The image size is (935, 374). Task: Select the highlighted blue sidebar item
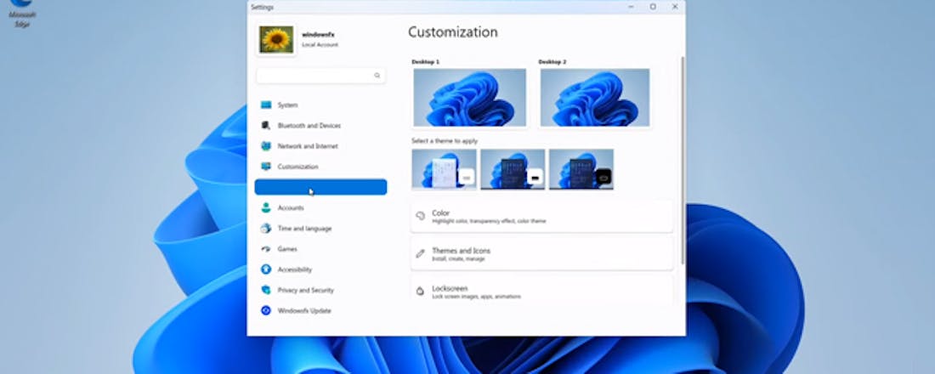click(320, 187)
